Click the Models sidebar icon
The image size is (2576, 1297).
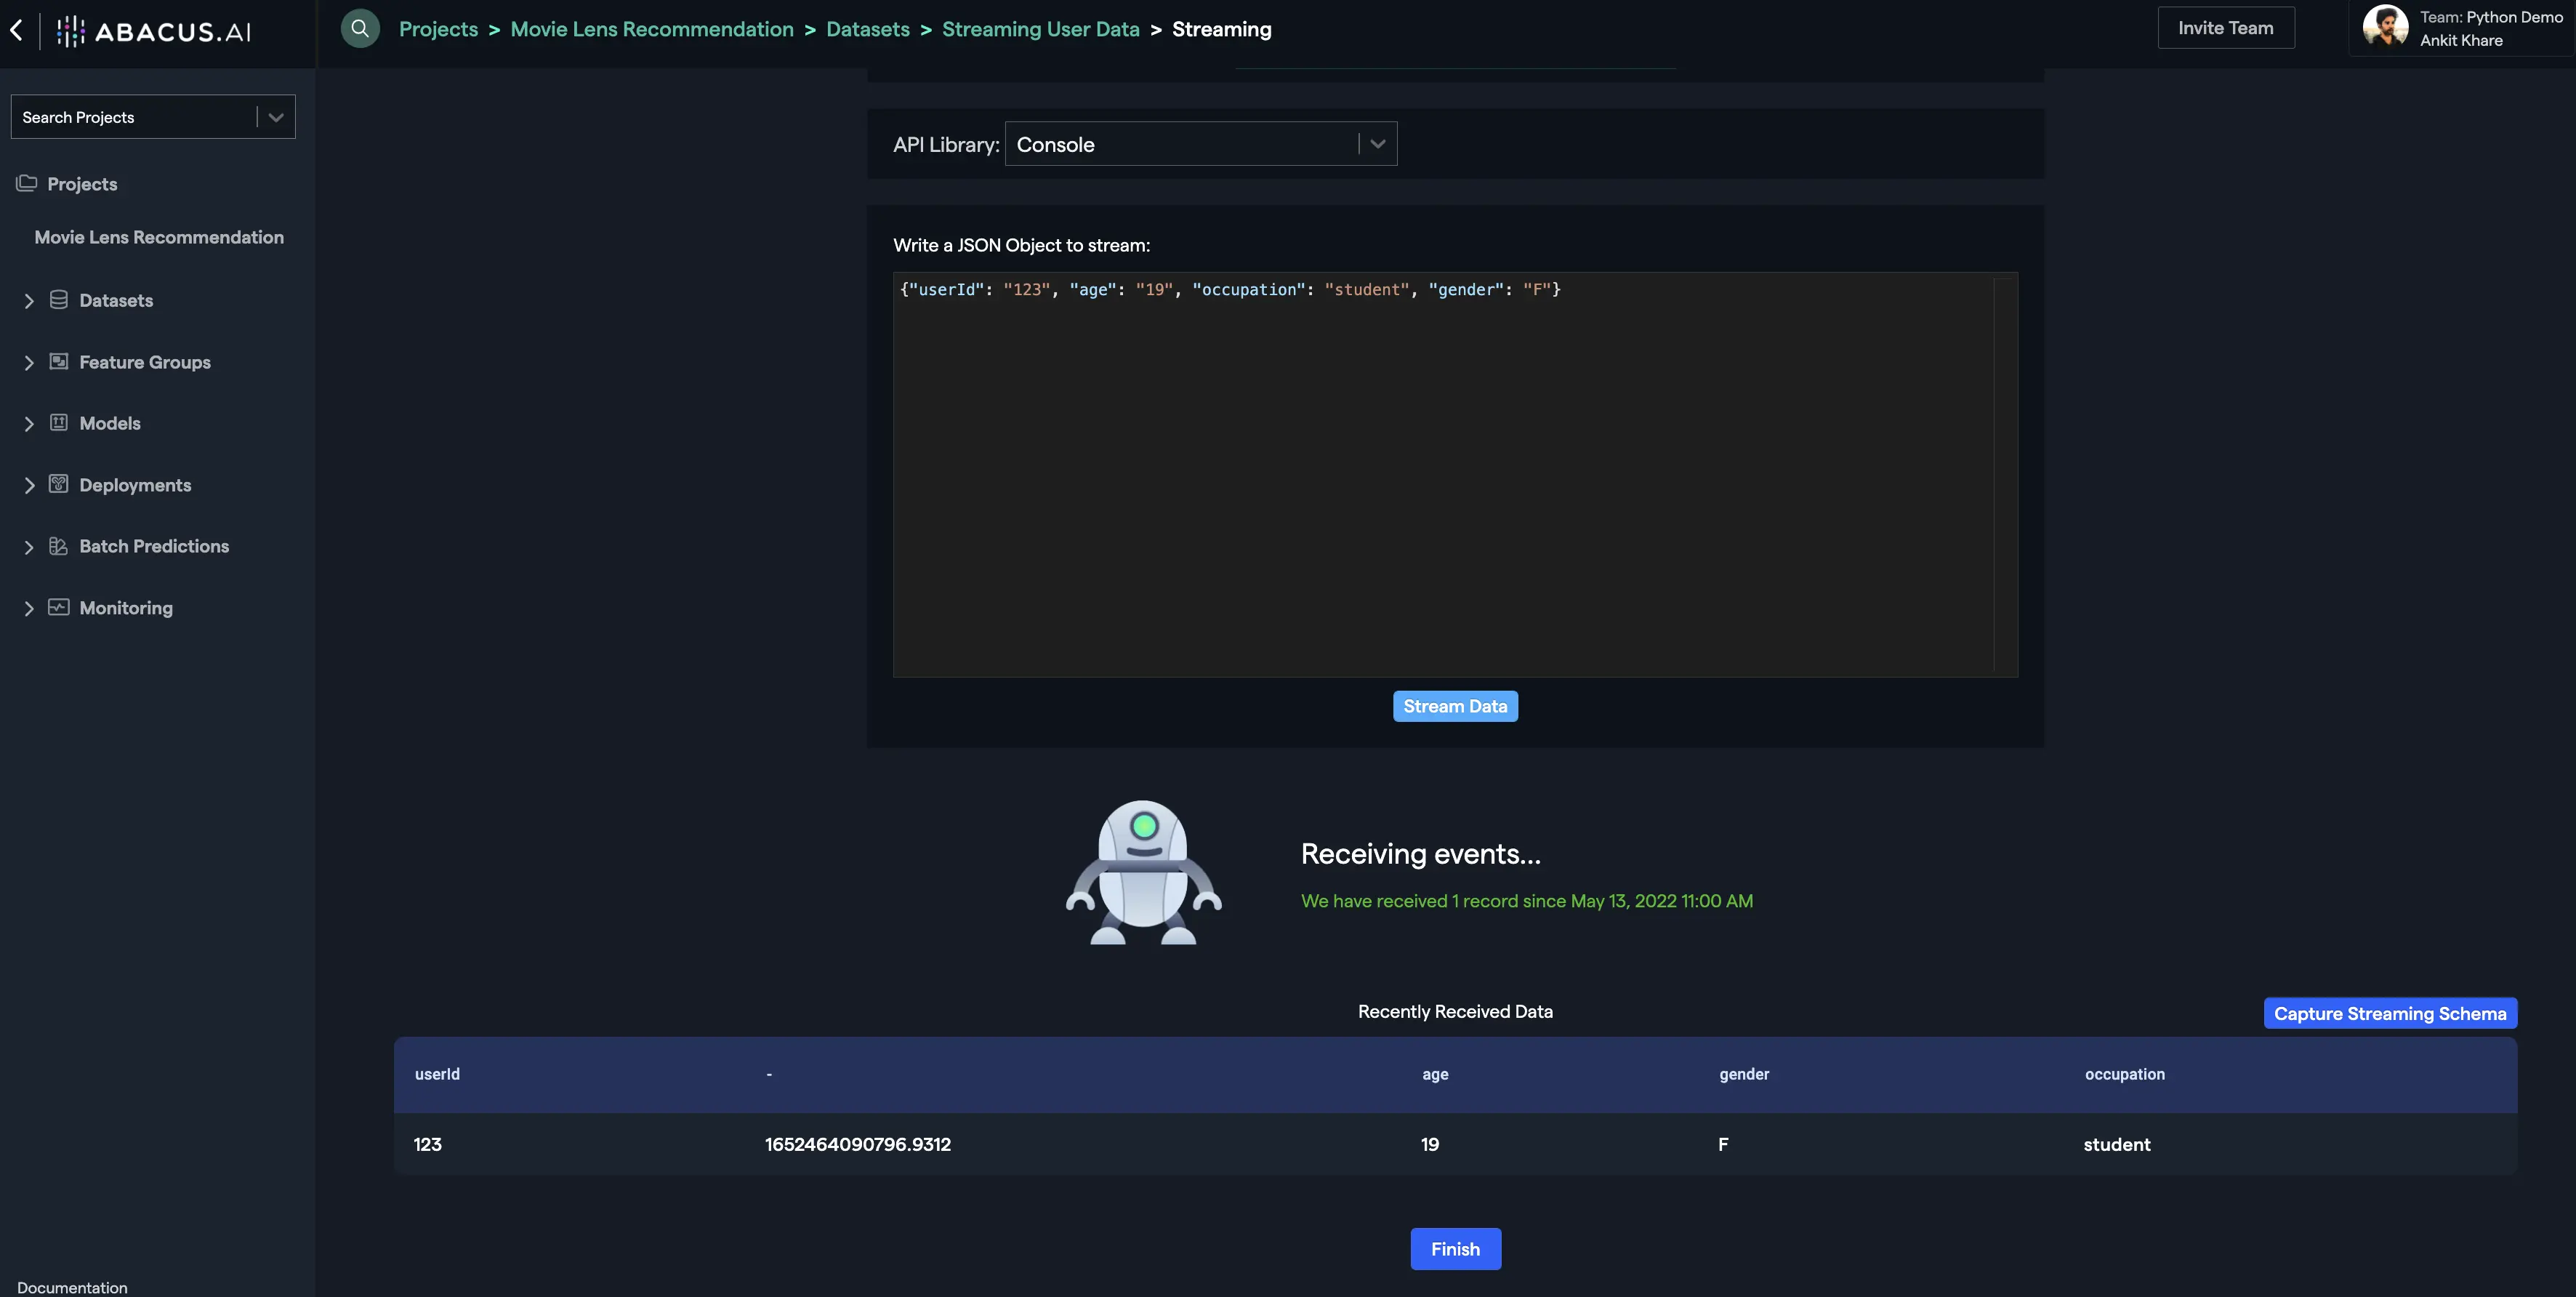pyautogui.click(x=59, y=423)
